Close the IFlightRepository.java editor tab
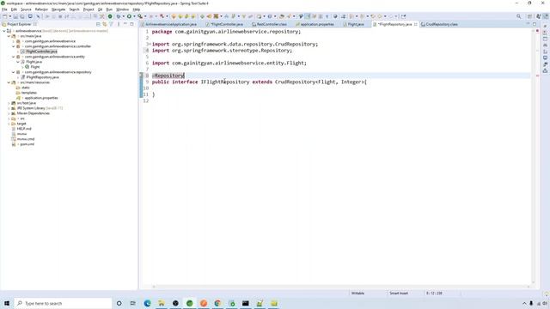The width and height of the screenshot is (550, 309). 416,24
